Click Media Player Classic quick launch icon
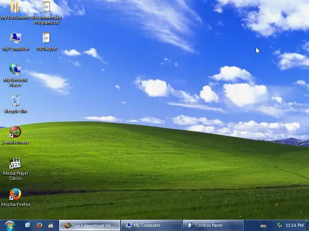This screenshot has height=231, width=309. coord(51,225)
